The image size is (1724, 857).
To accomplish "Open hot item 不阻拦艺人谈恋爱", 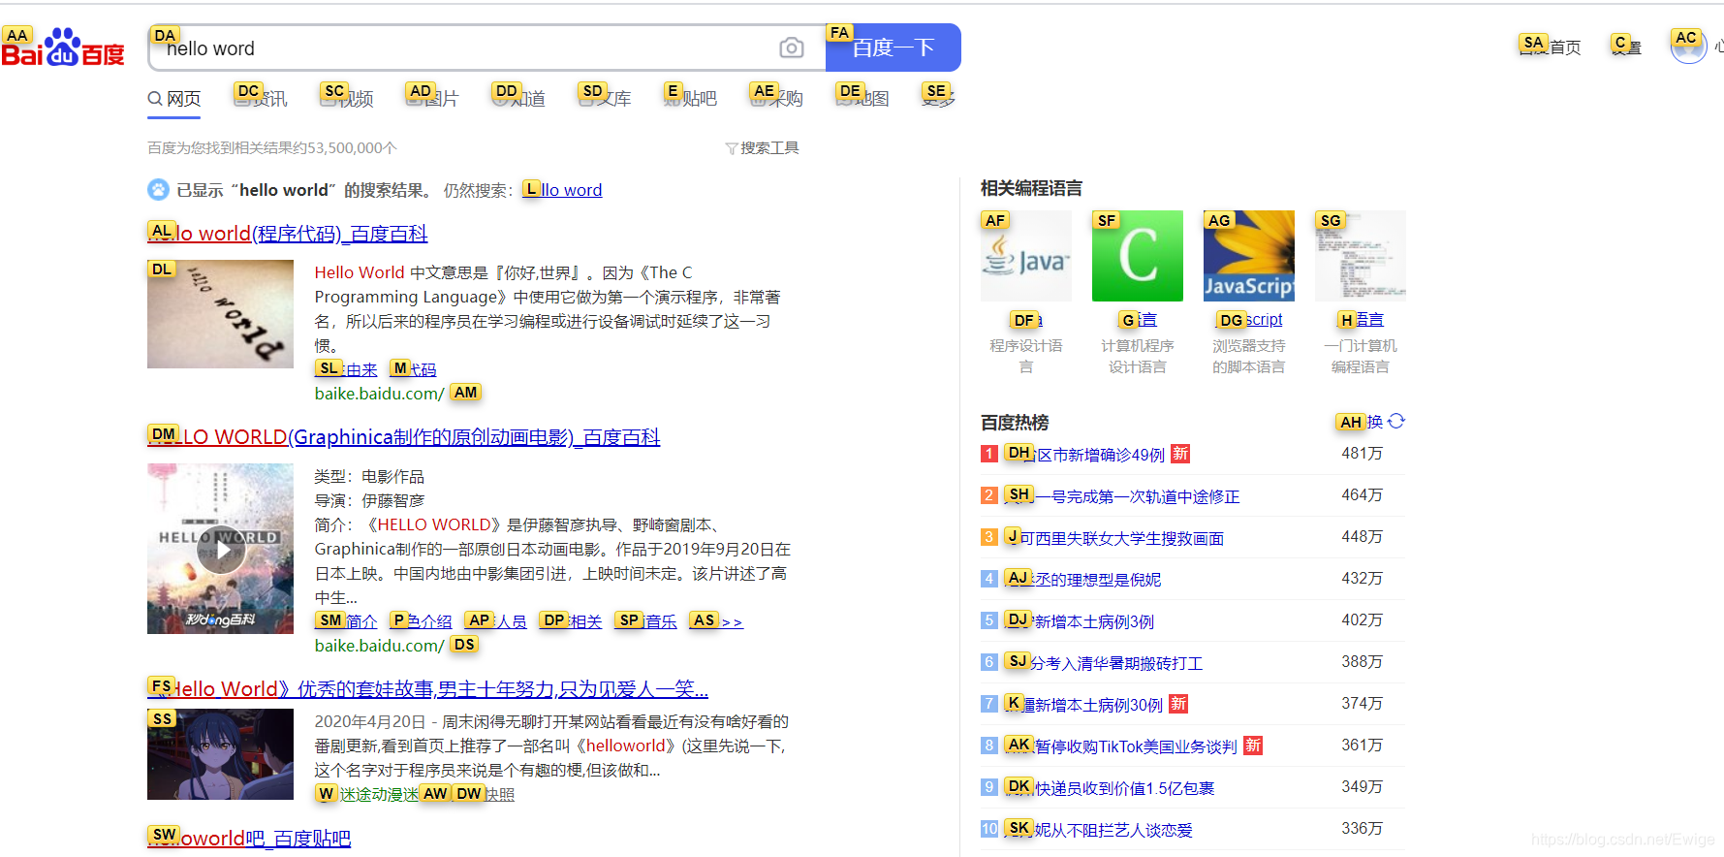I will 1099,830.
